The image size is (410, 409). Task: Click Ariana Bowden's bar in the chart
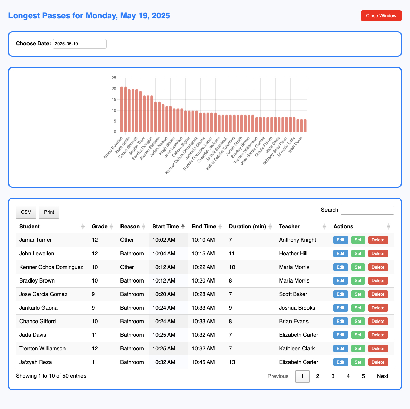point(122,109)
